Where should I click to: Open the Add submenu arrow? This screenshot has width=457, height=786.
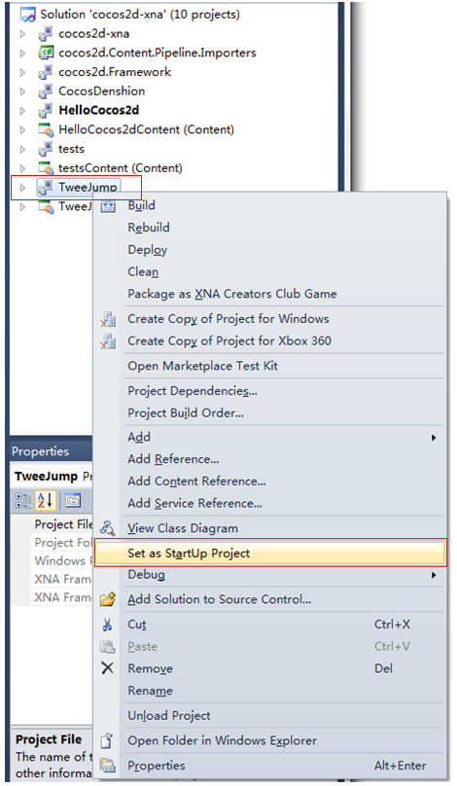tap(434, 438)
